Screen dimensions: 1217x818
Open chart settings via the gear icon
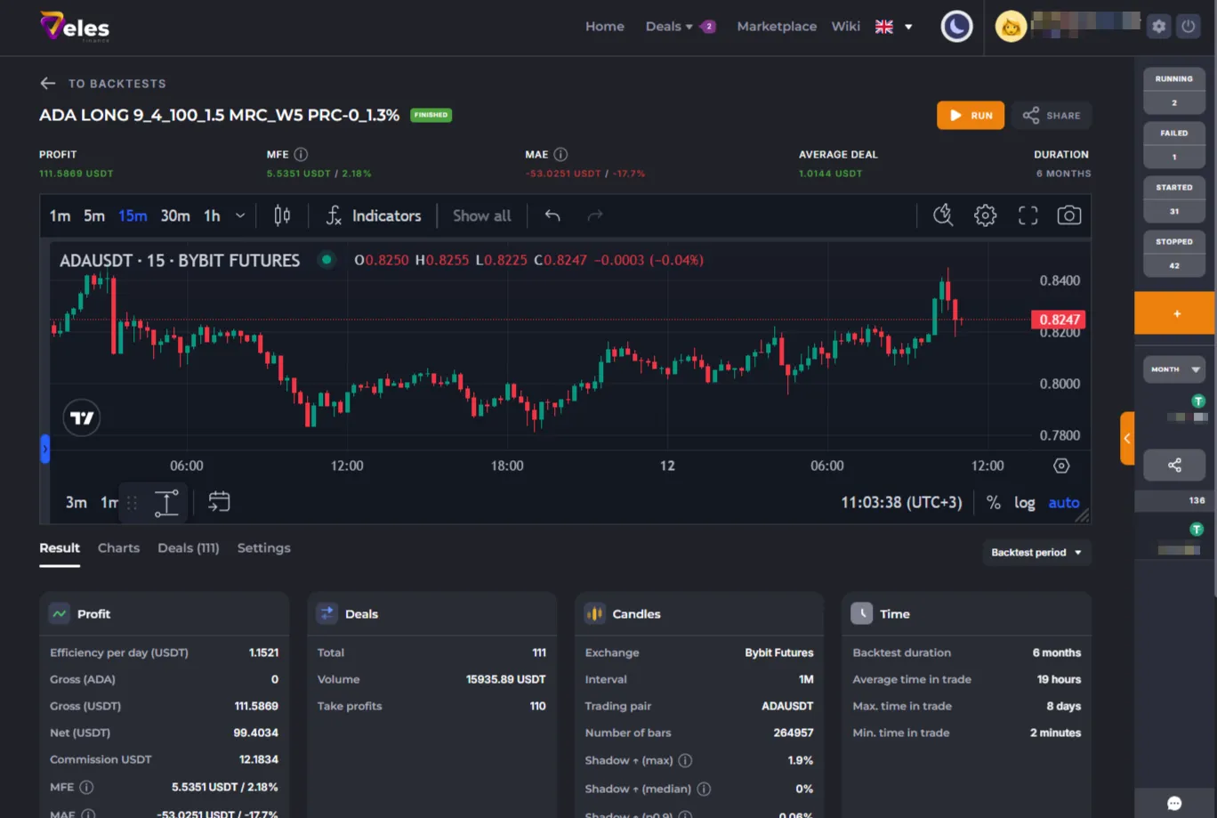[x=985, y=215]
